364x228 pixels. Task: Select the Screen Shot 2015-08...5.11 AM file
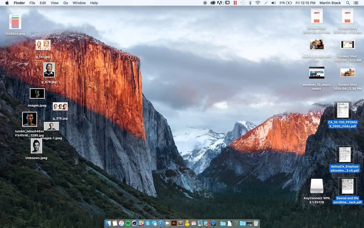pyautogui.click(x=317, y=16)
